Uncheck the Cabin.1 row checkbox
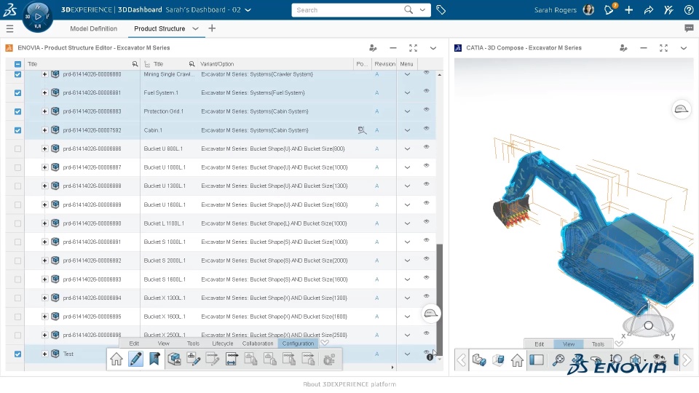Screen dimensions: 699x393 coord(17,130)
